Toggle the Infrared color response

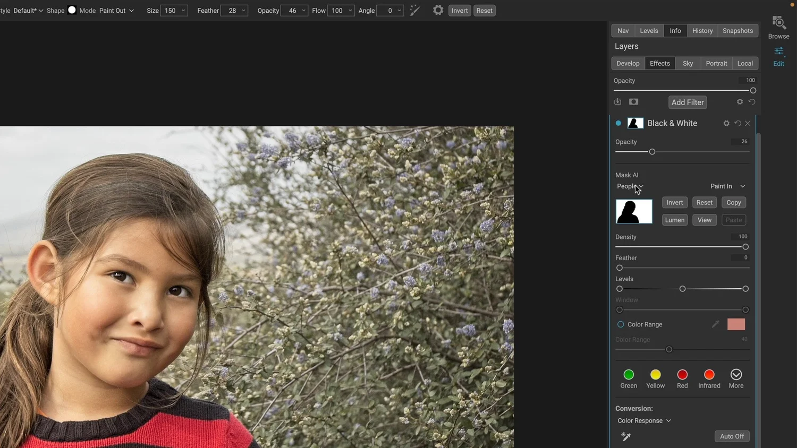click(709, 374)
